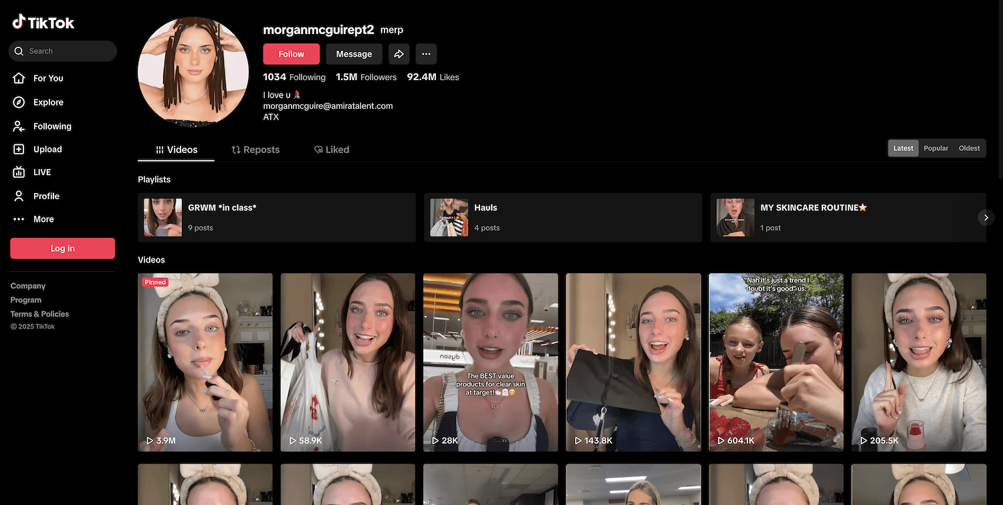This screenshot has width=1003, height=505.
Task: Switch to the Reposts tab
Action: point(255,150)
